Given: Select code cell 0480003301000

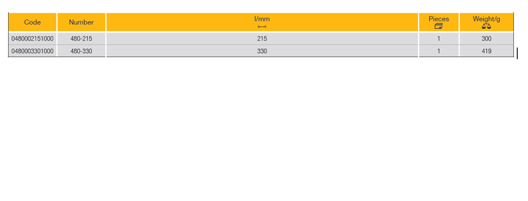Looking at the screenshot, I should point(32,51).
